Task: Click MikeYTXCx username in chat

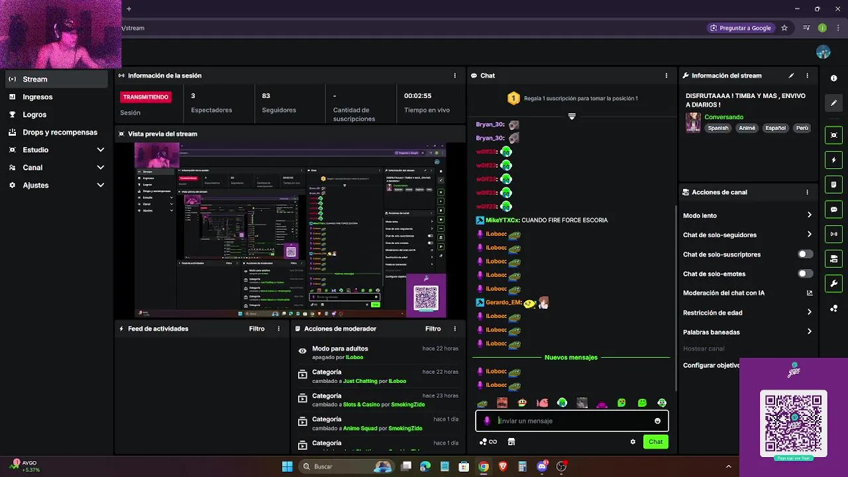Action: coord(502,220)
